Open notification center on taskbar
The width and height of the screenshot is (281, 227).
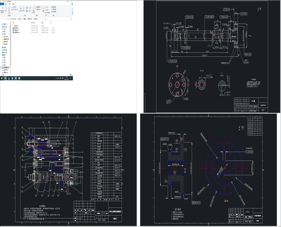click(x=71, y=78)
